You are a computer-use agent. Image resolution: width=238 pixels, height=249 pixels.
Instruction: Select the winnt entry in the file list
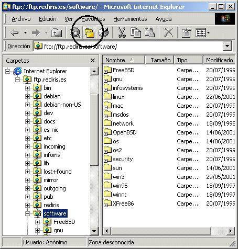(120, 195)
